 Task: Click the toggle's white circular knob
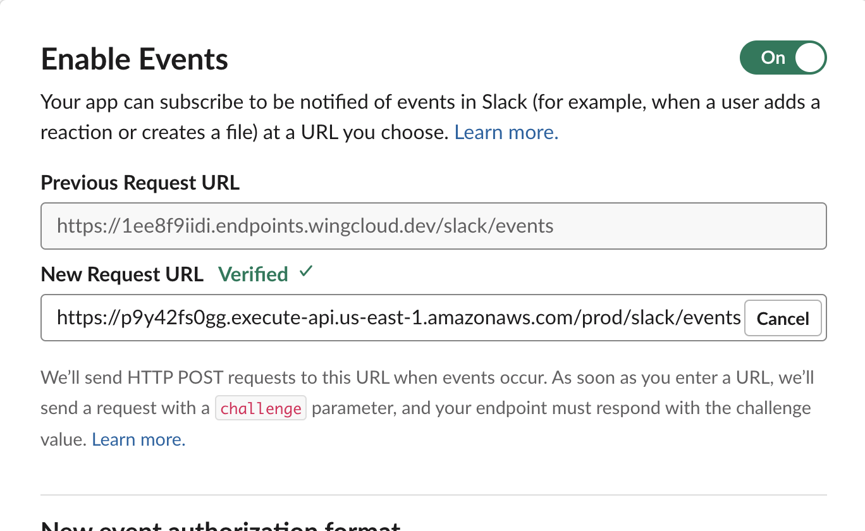(x=809, y=58)
